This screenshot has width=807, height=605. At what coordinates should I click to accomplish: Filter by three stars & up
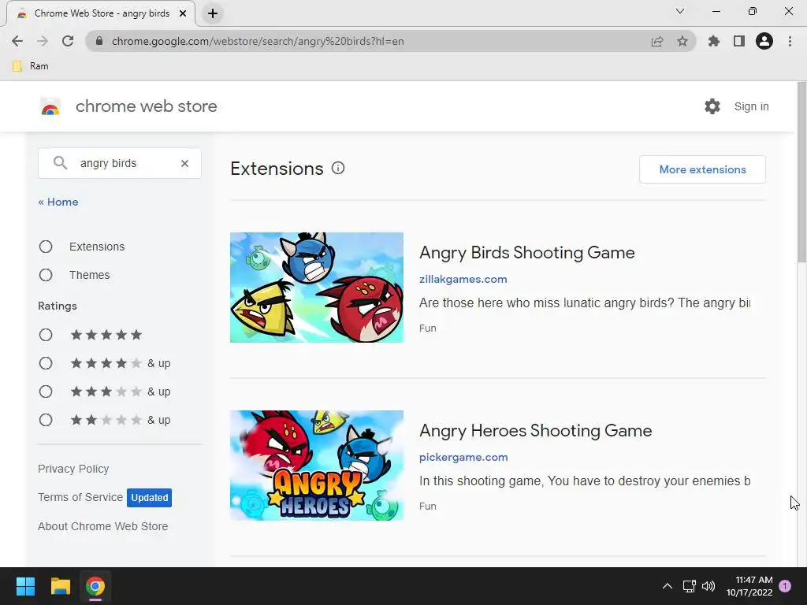click(46, 392)
